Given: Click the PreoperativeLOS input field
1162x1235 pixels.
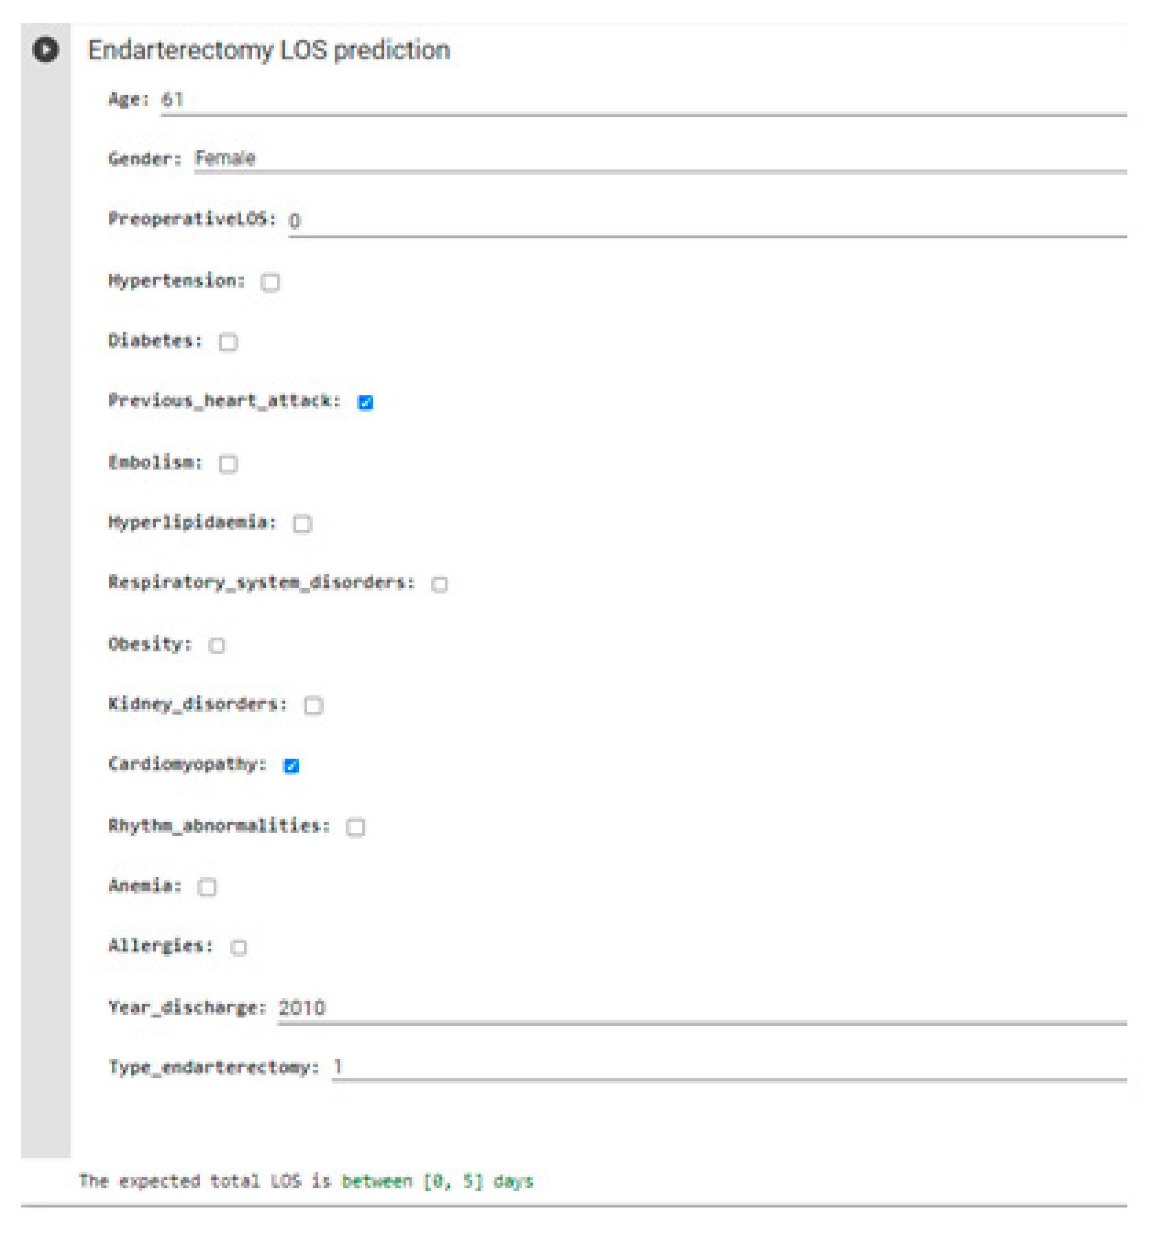Looking at the screenshot, I should coord(707,221).
